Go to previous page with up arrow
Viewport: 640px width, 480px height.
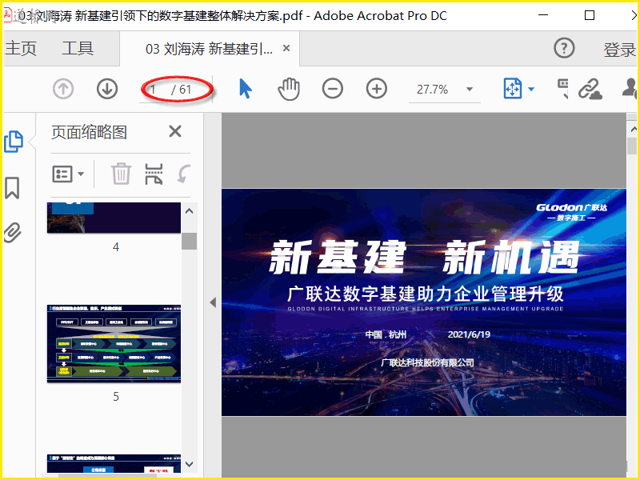tap(63, 89)
